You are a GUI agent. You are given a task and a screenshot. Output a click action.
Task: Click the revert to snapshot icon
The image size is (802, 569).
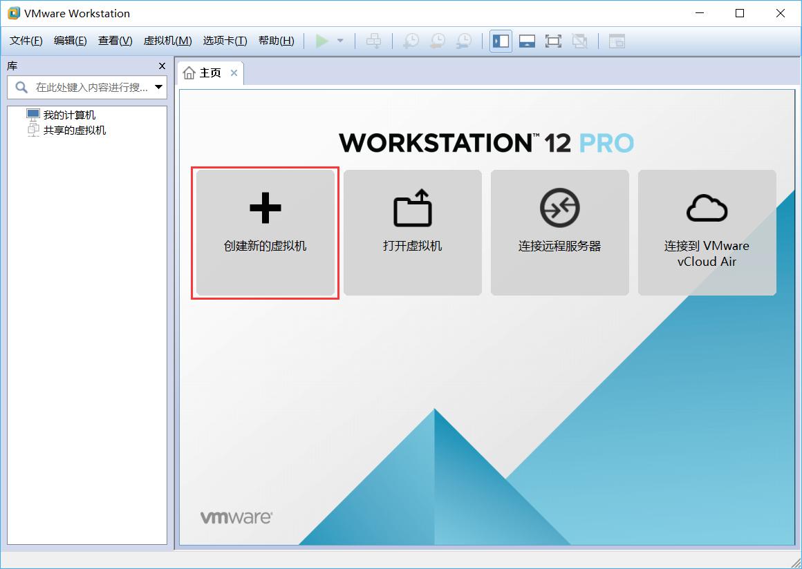tap(438, 41)
